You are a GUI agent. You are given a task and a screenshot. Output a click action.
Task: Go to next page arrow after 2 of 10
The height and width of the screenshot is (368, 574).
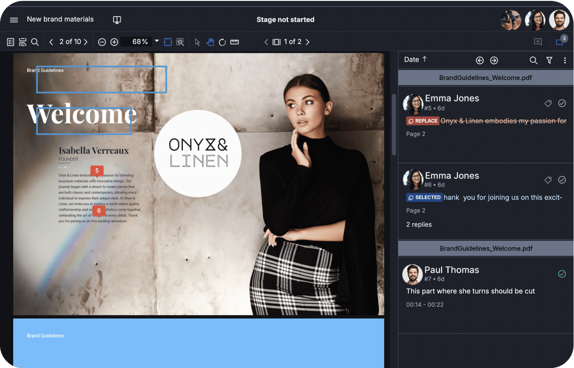pos(86,42)
